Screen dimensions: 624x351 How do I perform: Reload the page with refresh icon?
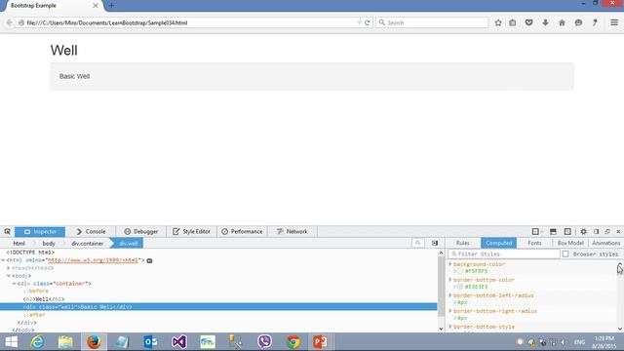pyautogui.click(x=368, y=22)
